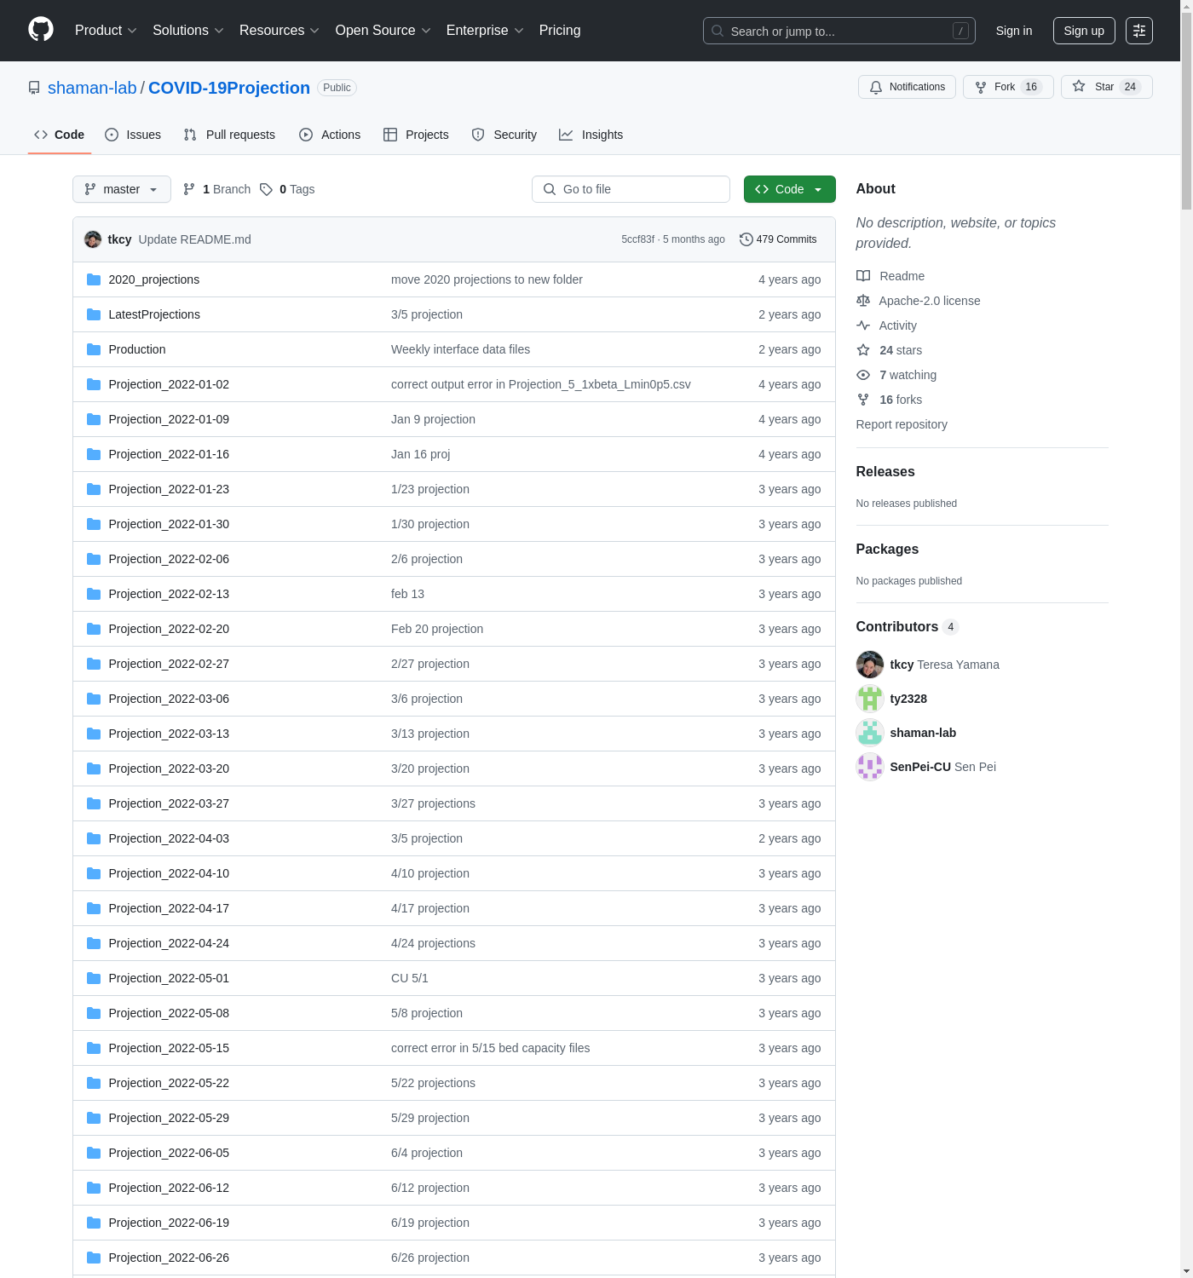The image size is (1193, 1278).
Task: Click the Sign up button
Action: coord(1084,31)
